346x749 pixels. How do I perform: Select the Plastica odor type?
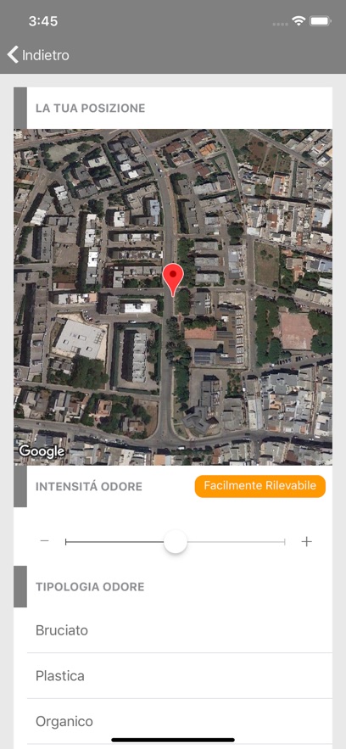coord(180,676)
